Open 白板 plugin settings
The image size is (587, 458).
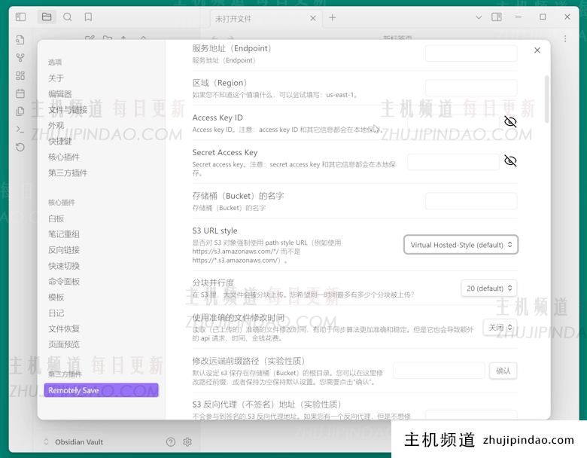[x=56, y=218]
